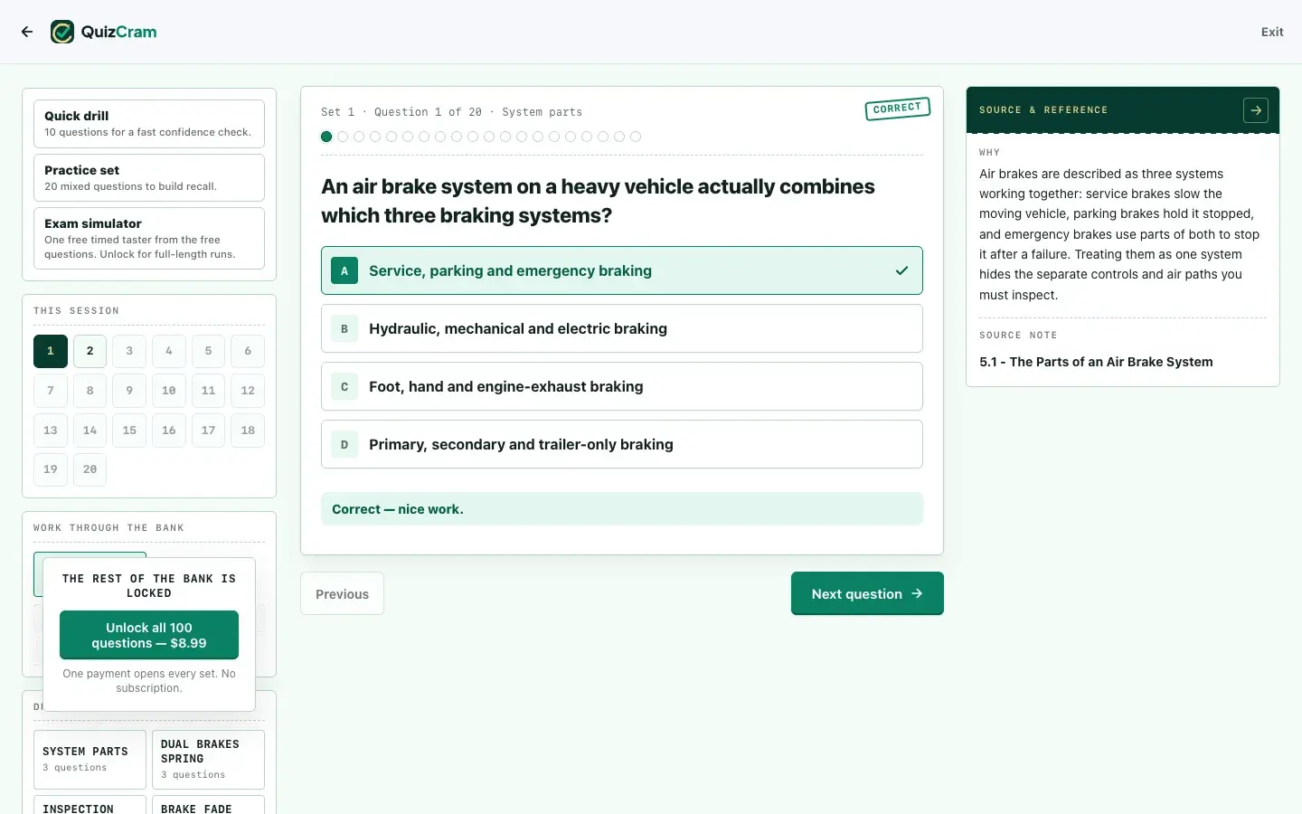Open the Quick drill mode
The height and width of the screenshot is (814, 1302).
[149, 124]
